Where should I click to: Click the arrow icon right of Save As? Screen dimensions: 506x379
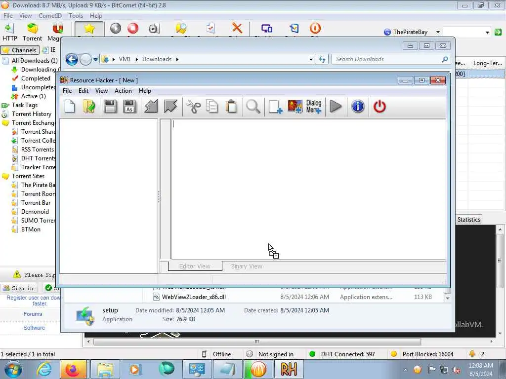click(x=151, y=107)
